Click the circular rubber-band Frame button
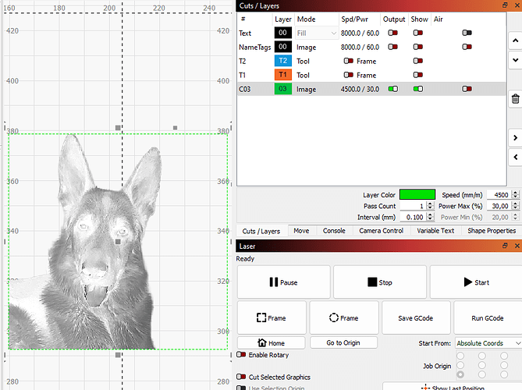 tap(344, 317)
